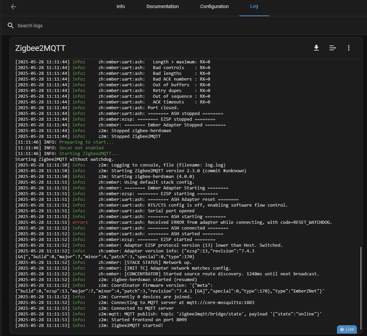Click 'RTS/CTS config is off' log line
The width and height of the screenshot is (367, 336).
(x=152, y=205)
